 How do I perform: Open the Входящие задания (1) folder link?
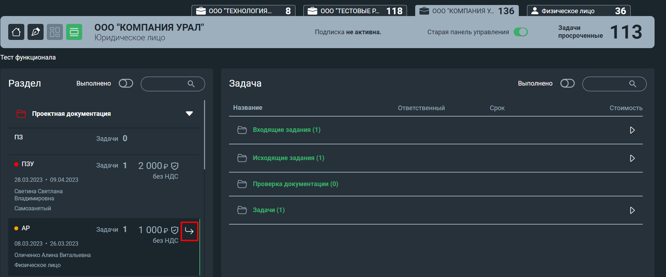(x=287, y=130)
